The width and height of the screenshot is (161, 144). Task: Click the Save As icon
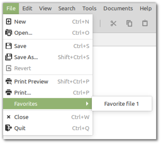[x=9, y=57]
